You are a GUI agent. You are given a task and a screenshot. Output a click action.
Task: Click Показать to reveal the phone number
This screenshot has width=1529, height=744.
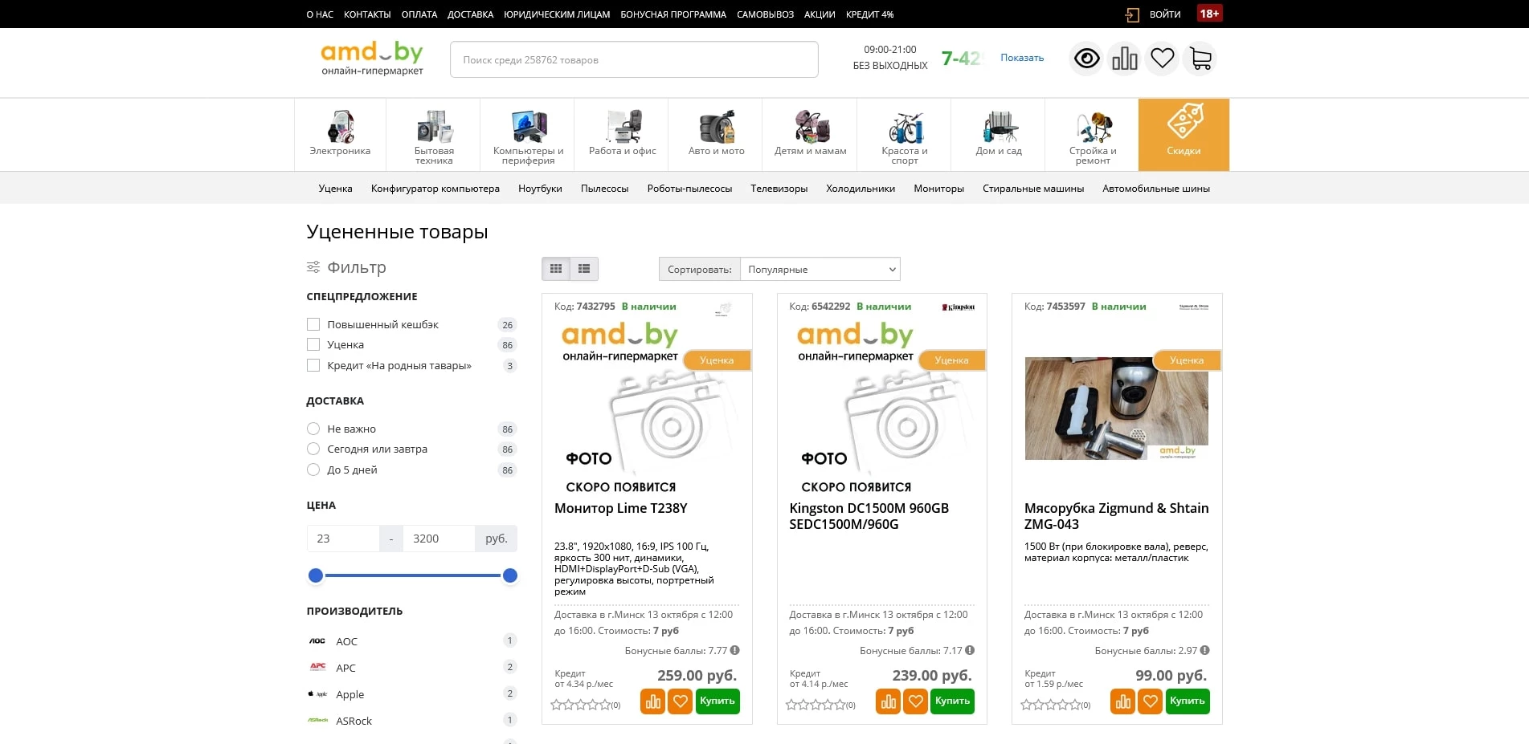point(1020,57)
